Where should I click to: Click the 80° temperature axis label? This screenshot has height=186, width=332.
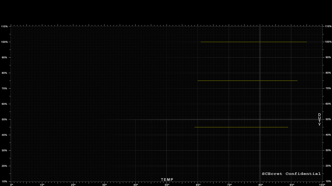pos(260,185)
